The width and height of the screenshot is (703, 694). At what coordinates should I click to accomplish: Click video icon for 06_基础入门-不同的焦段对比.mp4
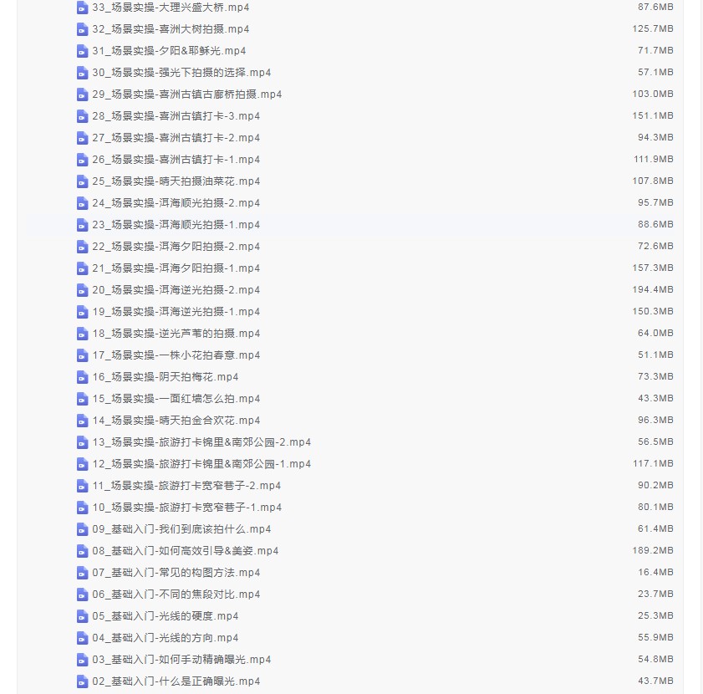pyautogui.click(x=82, y=594)
